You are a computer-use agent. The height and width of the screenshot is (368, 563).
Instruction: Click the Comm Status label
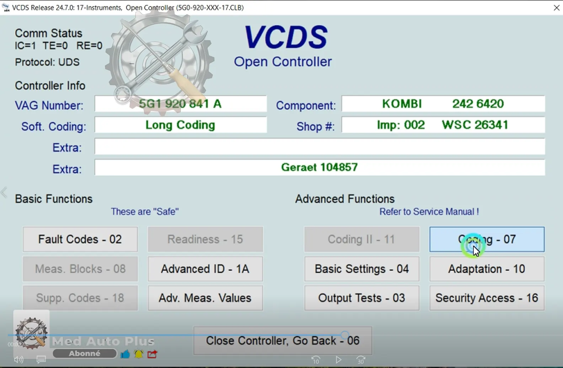[49, 33]
